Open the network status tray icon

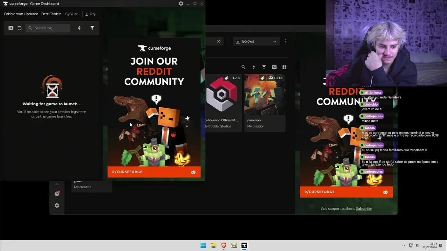pos(411,245)
